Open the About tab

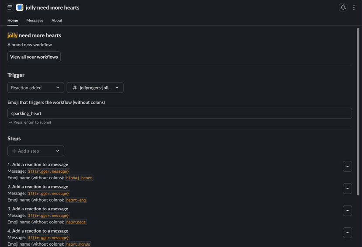point(57,20)
